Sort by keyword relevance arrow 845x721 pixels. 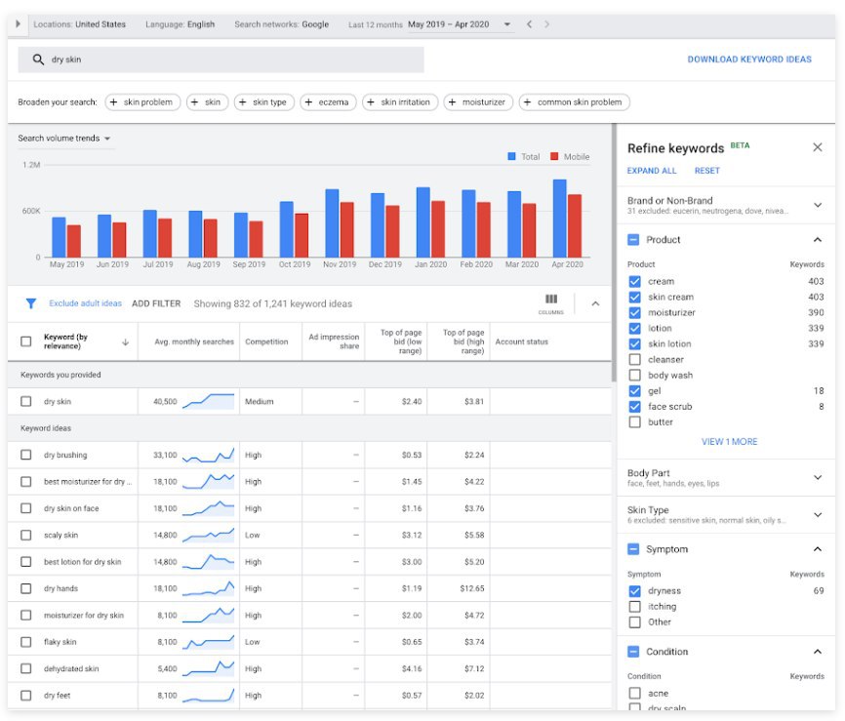pos(125,342)
